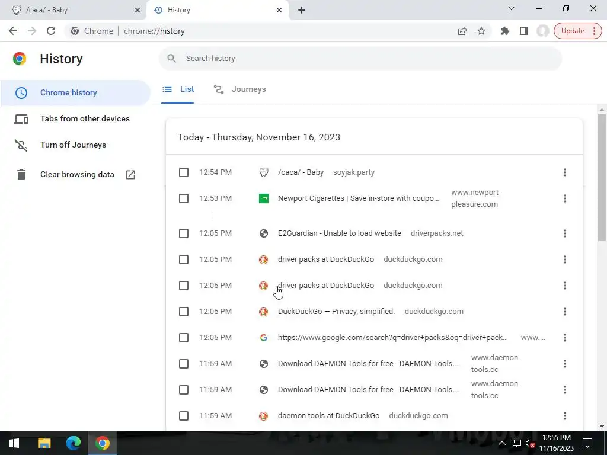Click Turn off Journeys in sidebar

(75, 145)
